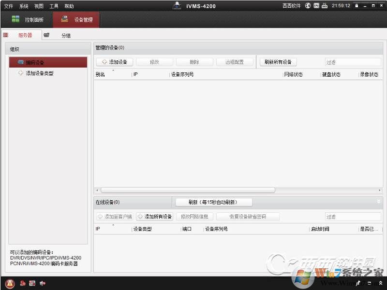This screenshot has width=387, height=290.
Task: Click the alarm warning icon in bottom bar
Action: pyautogui.click(x=10, y=283)
